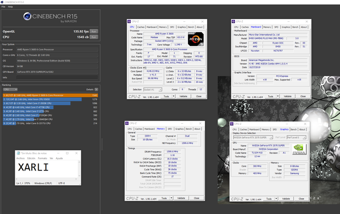Open Tools dropdown arrow in Mainboard window

(x=278, y=96)
